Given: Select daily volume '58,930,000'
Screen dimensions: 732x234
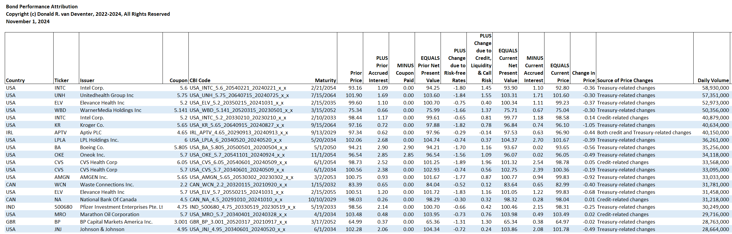Looking at the screenshot, I should pos(715,88).
